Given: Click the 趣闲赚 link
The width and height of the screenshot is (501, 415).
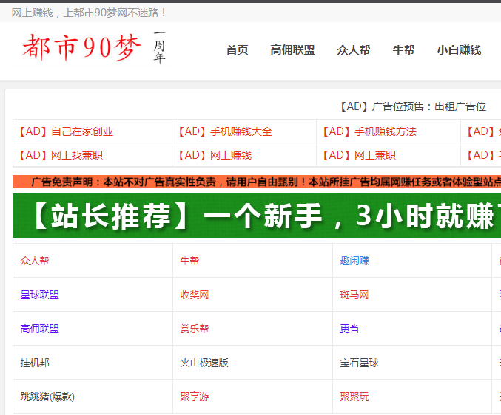Looking at the screenshot, I should point(354,261).
